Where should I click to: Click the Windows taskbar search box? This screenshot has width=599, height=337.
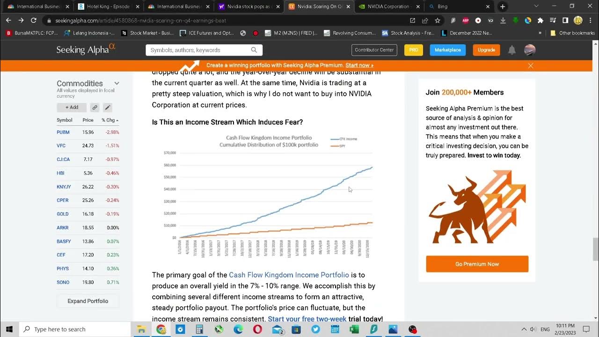click(75, 329)
